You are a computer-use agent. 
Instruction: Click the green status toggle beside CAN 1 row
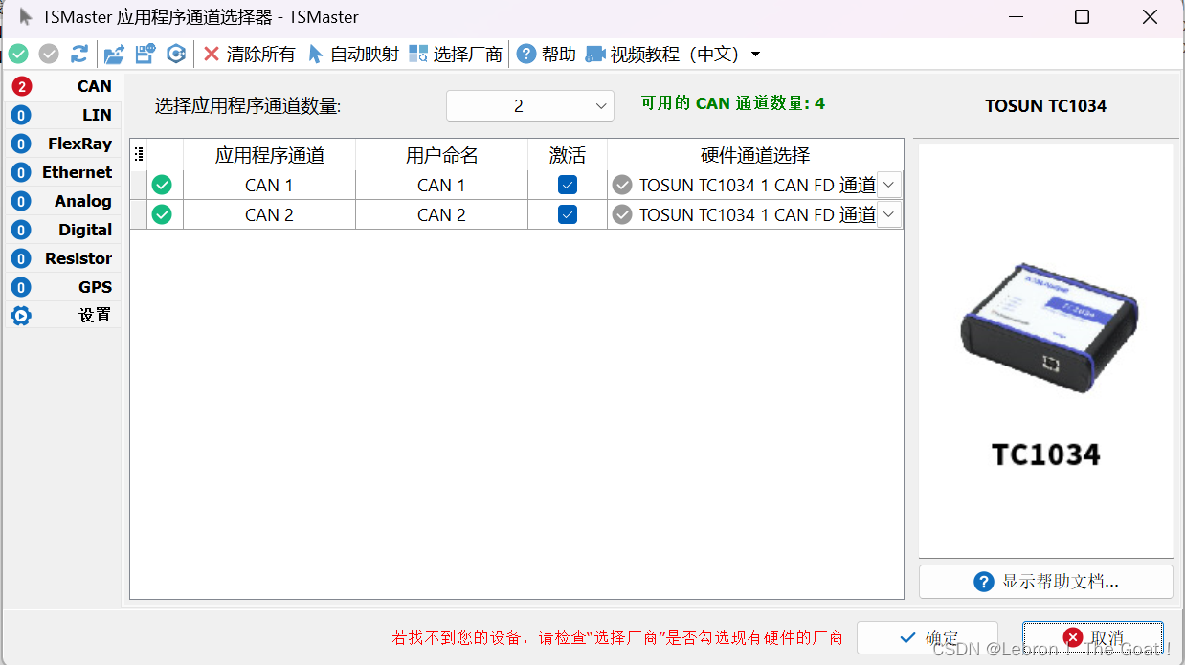coord(162,185)
